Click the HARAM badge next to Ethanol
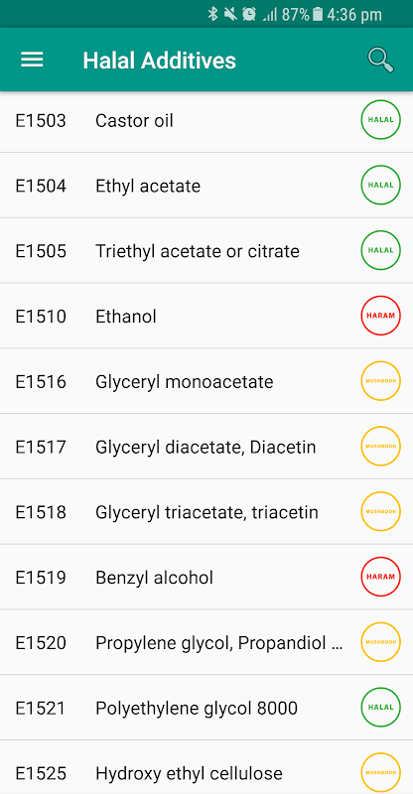Image resolution: width=413 pixels, height=794 pixels. point(380,316)
